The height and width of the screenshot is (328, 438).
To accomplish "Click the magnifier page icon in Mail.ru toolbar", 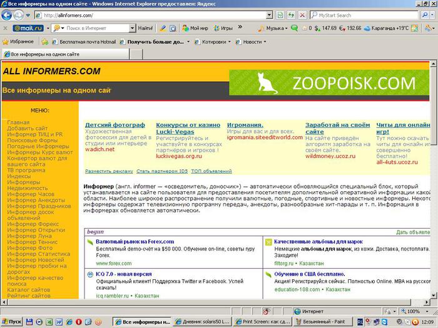I will coord(173,28).
